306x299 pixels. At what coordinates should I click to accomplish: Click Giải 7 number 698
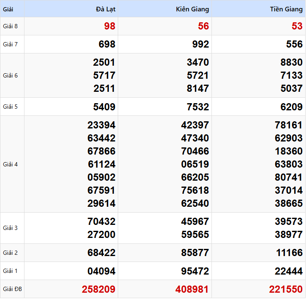107,44
